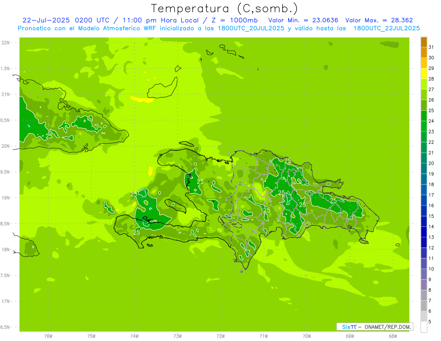
Task: Click the "18N" latitude axis label
Action: [6, 249]
